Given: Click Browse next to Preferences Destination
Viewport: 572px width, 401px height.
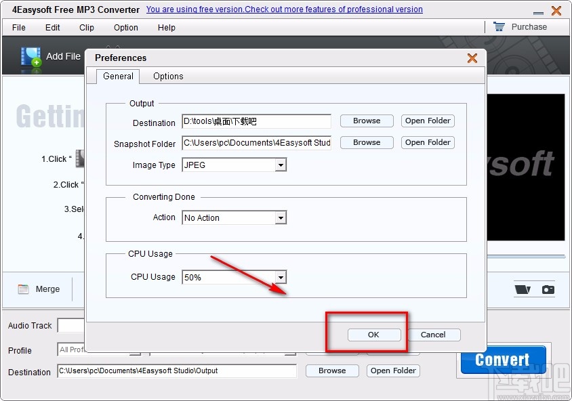Looking at the screenshot, I should pos(367,121).
